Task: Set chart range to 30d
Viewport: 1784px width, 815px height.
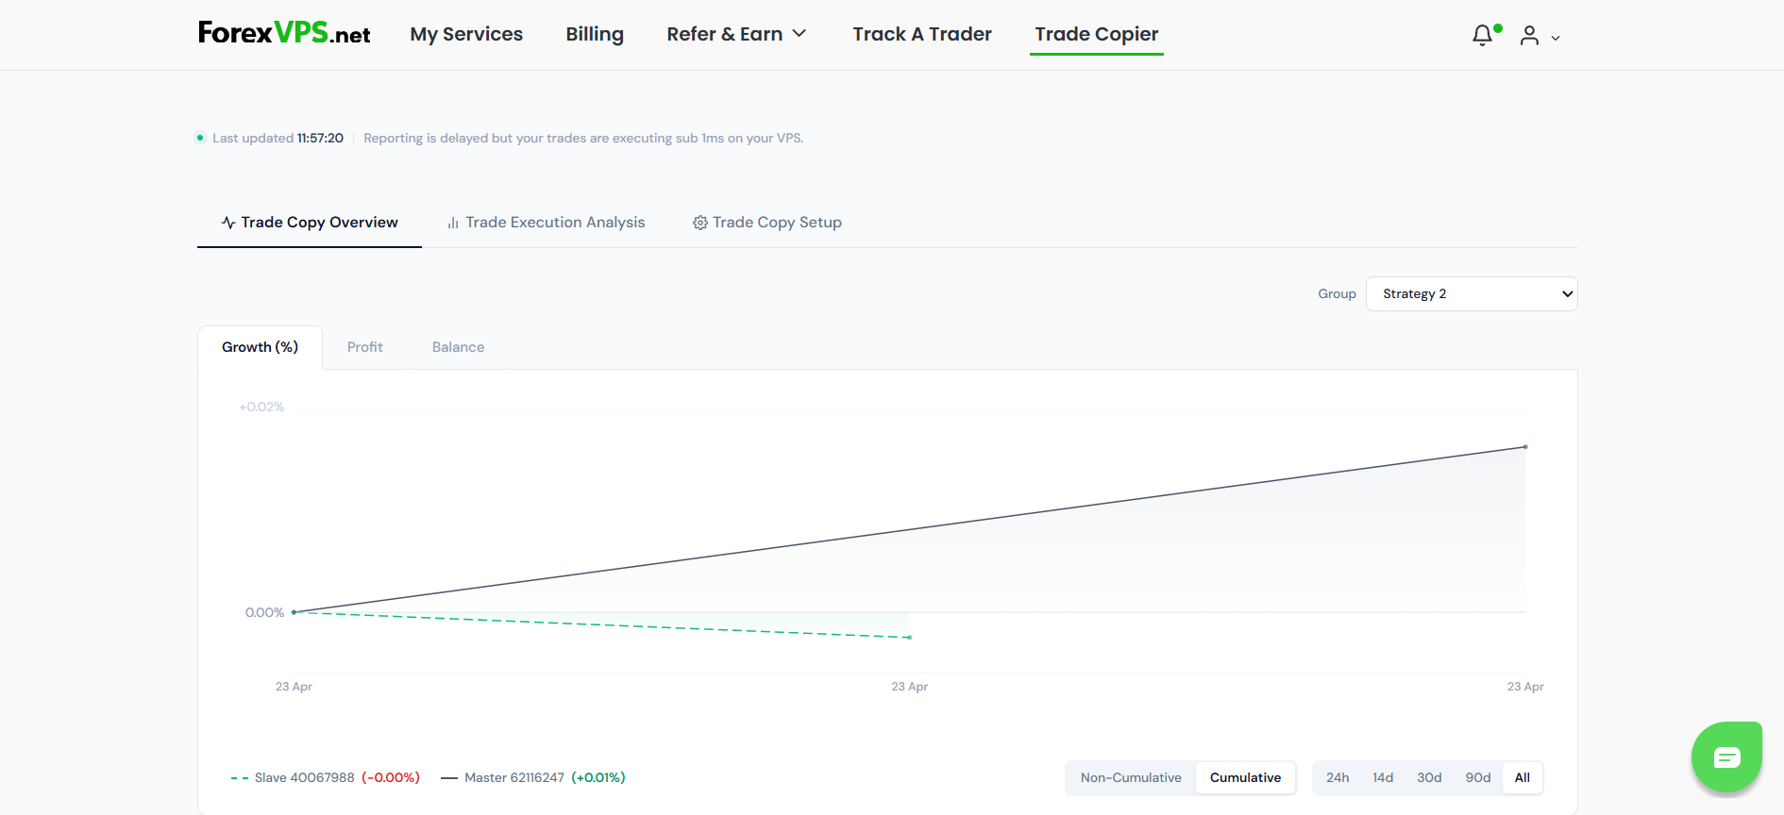Action: 1429,777
